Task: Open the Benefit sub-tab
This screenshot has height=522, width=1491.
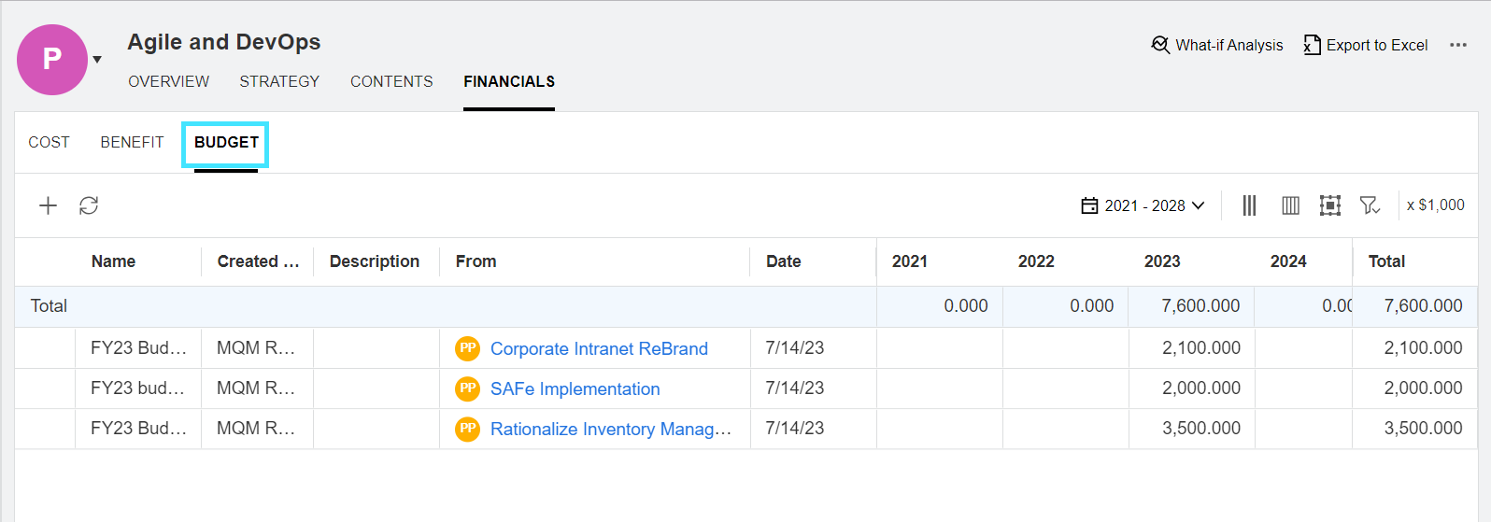Action: (132, 142)
